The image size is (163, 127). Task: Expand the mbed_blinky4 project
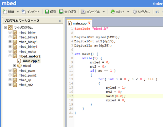point(10,46)
